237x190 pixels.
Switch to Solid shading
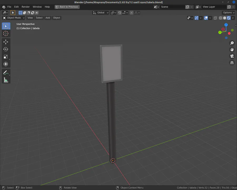pos(225,18)
